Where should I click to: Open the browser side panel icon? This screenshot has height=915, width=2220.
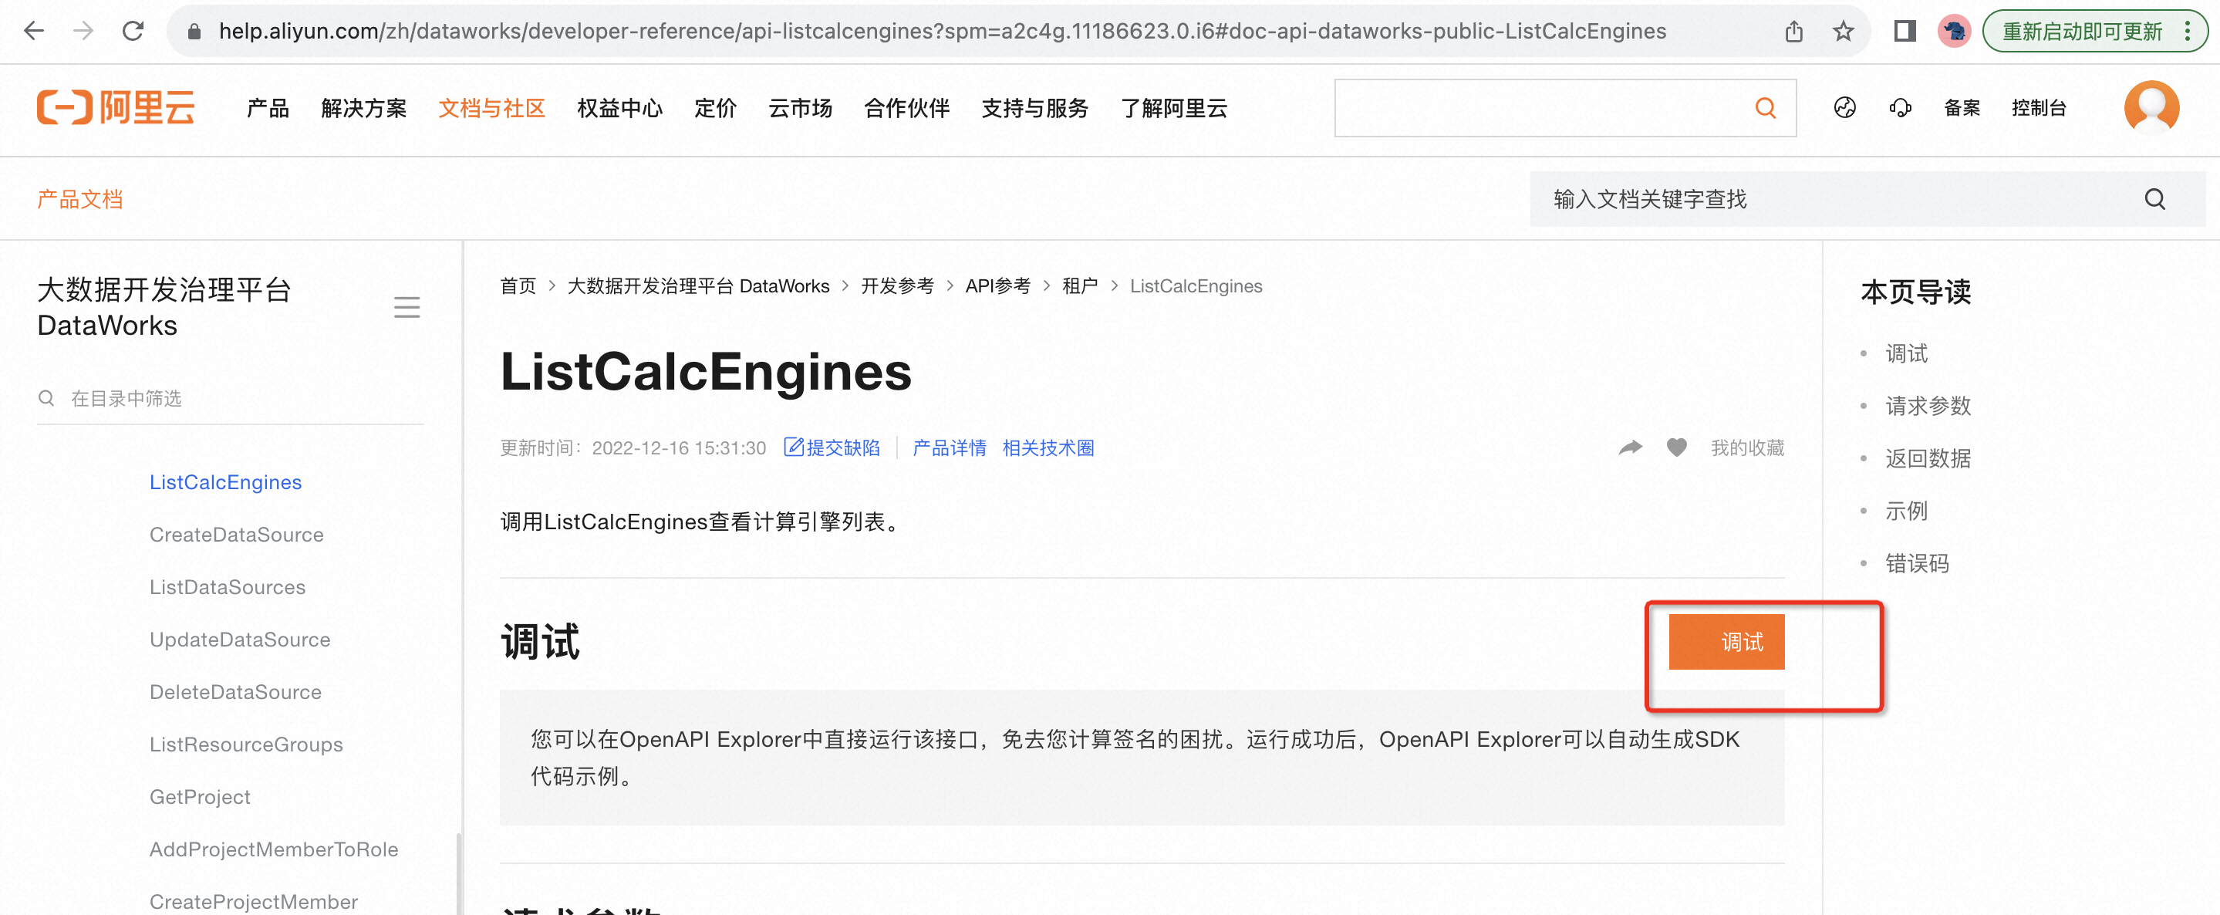pyautogui.click(x=1905, y=32)
